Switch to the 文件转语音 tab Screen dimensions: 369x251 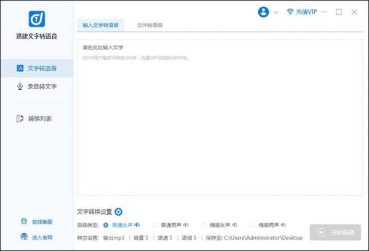149,25
